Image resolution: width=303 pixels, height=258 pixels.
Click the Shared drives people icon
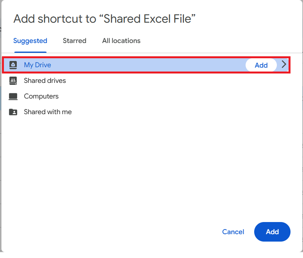[13, 81]
